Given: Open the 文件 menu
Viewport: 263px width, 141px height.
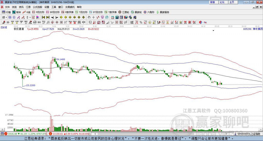Looking at the screenshot, I should point(7,7).
